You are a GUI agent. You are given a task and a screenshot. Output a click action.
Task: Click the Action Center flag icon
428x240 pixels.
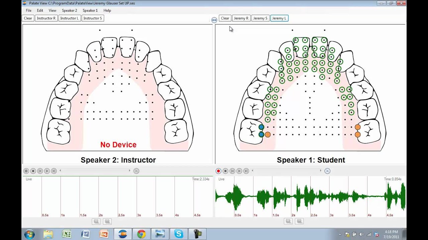click(347, 234)
